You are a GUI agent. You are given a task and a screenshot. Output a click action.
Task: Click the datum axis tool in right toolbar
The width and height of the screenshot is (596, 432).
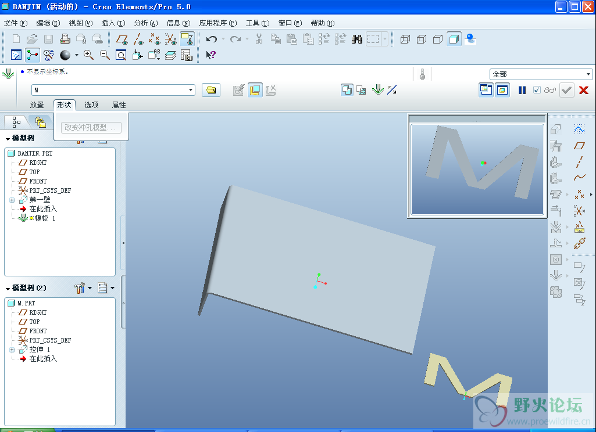(579, 162)
